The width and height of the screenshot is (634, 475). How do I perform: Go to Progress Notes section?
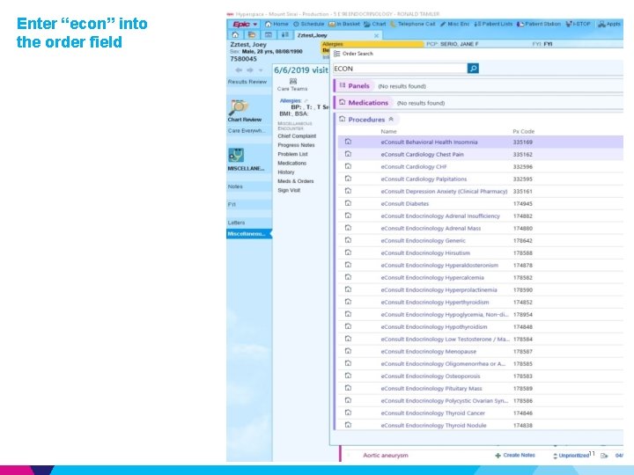(x=296, y=145)
